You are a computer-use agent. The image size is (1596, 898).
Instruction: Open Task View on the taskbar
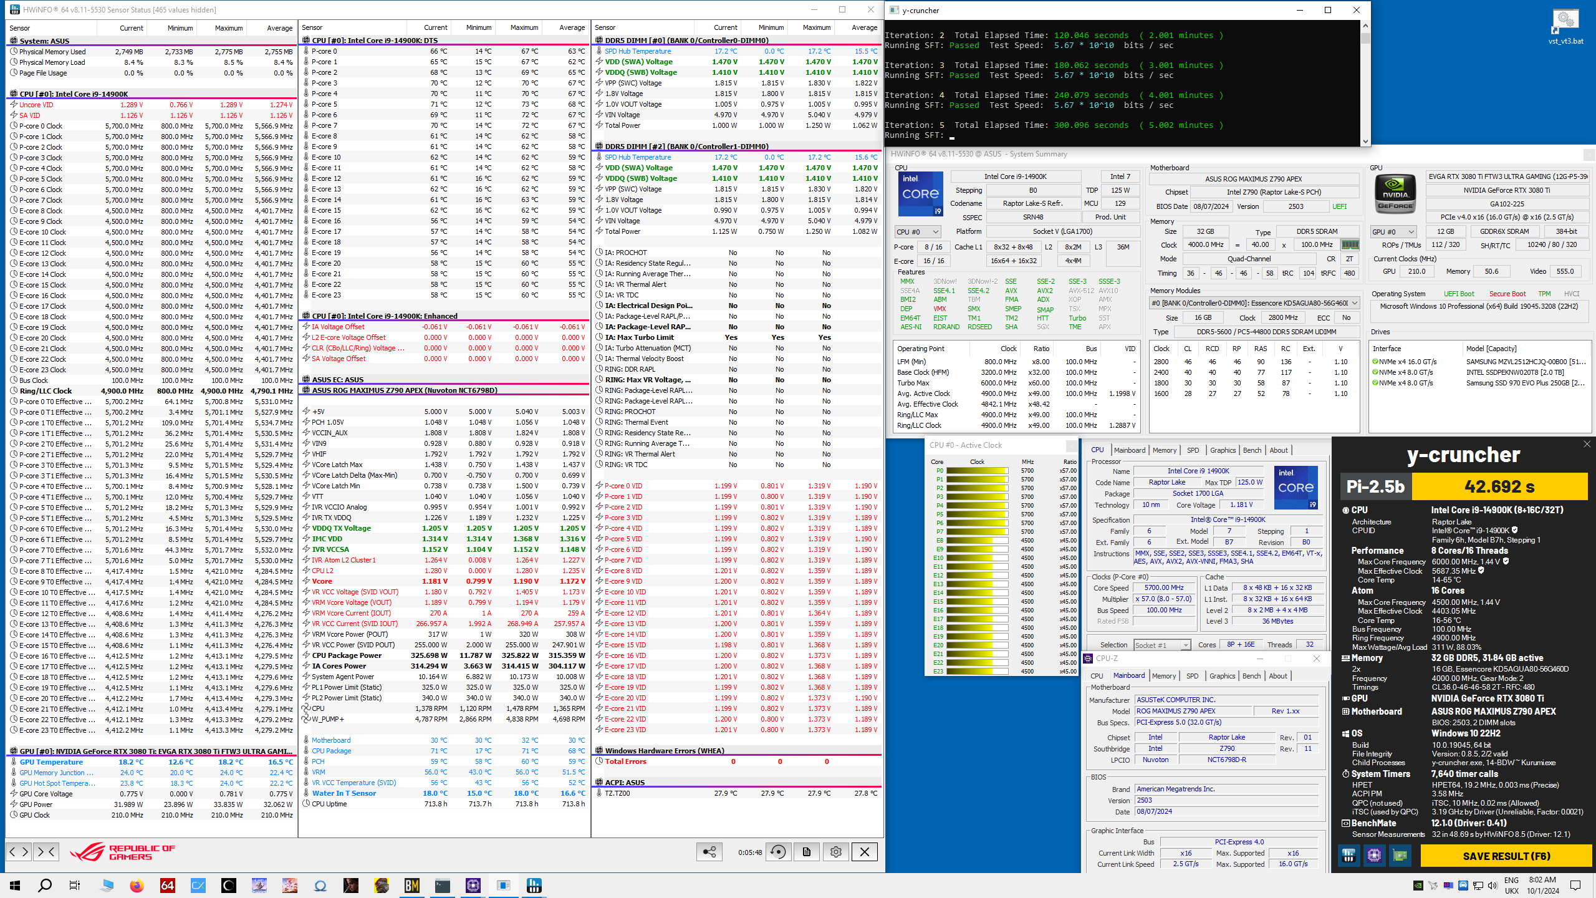click(75, 886)
